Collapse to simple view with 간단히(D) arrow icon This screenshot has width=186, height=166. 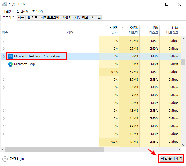tap(5, 159)
